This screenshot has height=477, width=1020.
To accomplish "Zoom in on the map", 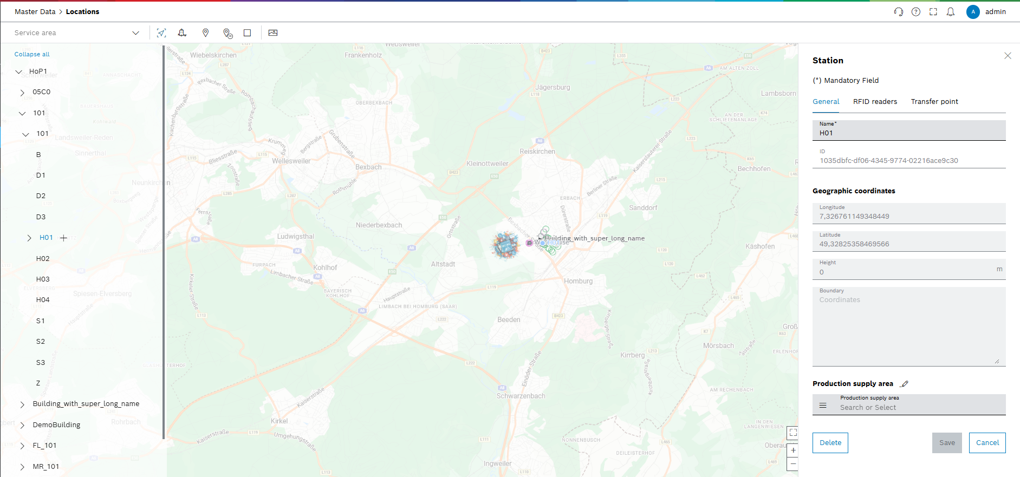I will (793, 450).
